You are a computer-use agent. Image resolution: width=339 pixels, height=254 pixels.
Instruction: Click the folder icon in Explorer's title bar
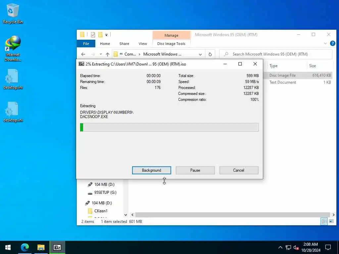(x=82, y=34)
